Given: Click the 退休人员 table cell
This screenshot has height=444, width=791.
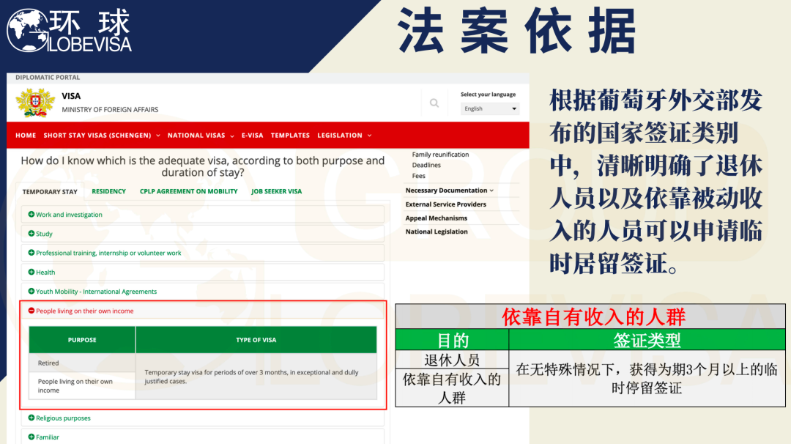Looking at the screenshot, I should coord(453,360).
